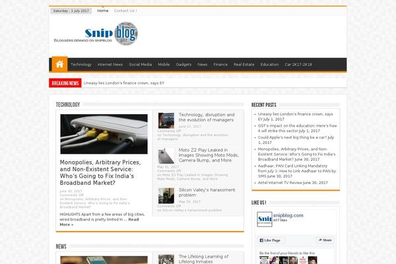
Task: Select the Finance navigation item
Action: (x=220, y=65)
